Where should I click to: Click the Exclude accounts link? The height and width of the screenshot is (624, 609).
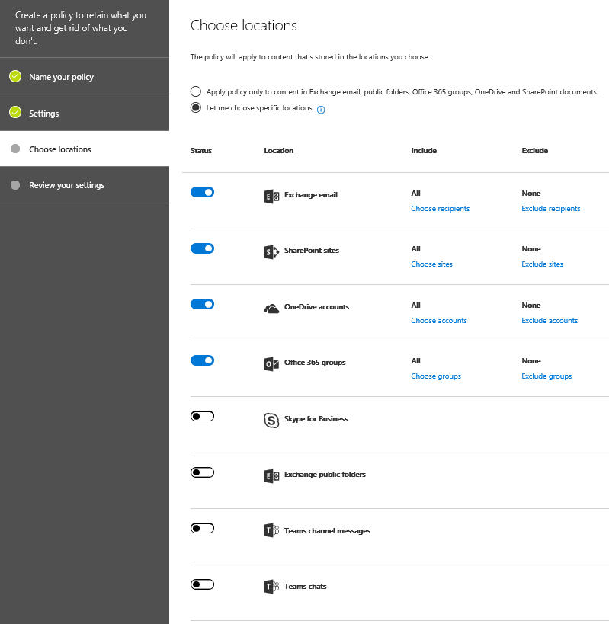point(550,320)
